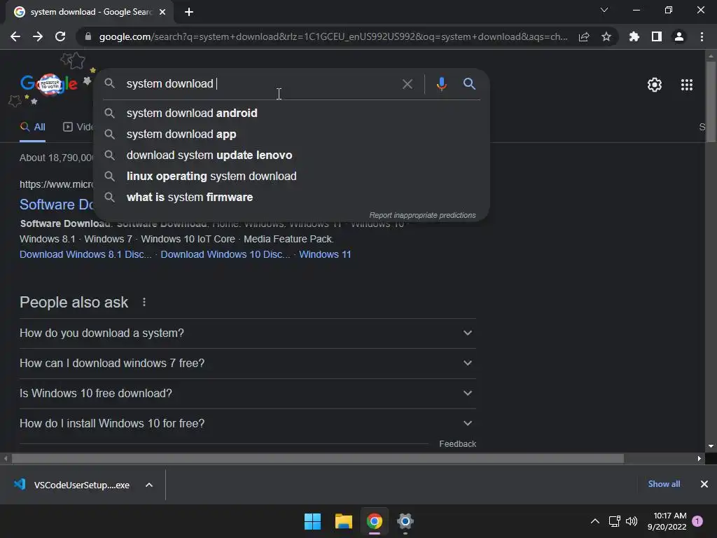Close the downloads bar

tap(704, 484)
